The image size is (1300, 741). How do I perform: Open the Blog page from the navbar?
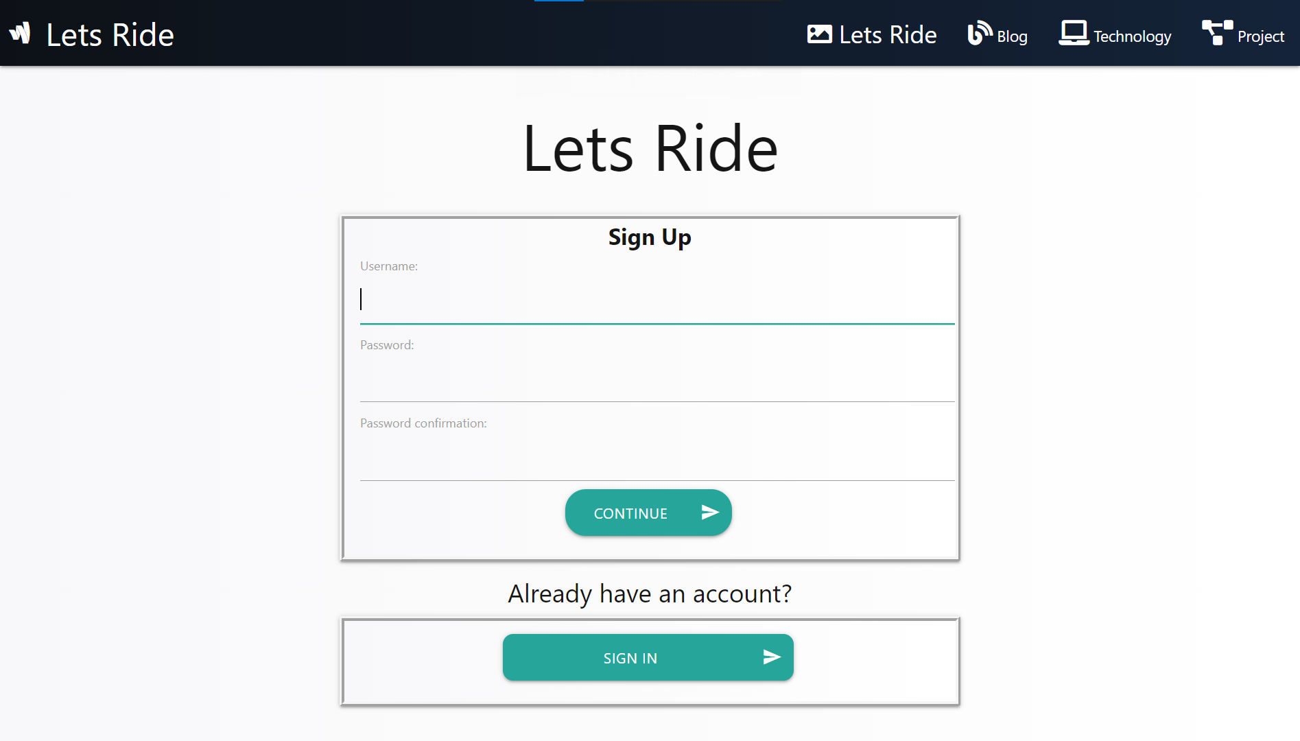tap(1011, 36)
